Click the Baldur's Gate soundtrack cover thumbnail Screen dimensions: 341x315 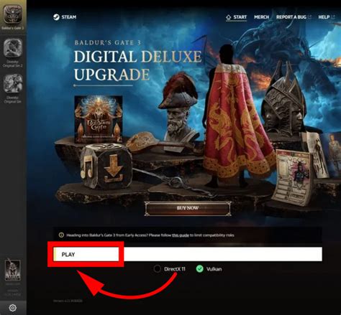(x=99, y=119)
